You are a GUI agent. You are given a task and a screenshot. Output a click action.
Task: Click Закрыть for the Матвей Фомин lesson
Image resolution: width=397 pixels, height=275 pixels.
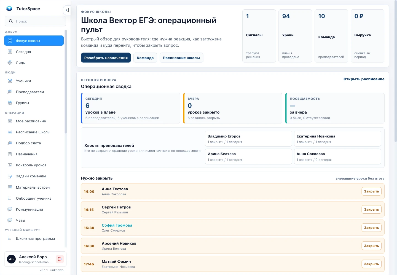coord(371,264)
